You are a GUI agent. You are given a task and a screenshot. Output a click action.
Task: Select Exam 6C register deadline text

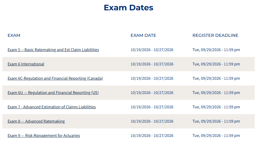(x=216, y=78)
